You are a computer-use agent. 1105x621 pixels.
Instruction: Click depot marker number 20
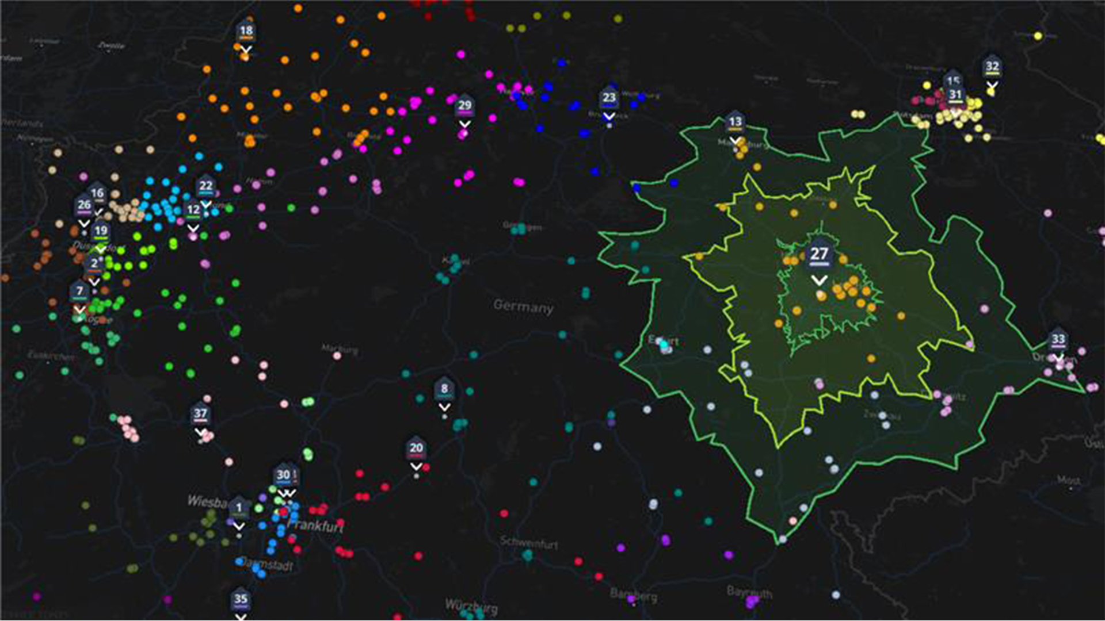click(416, 448)
